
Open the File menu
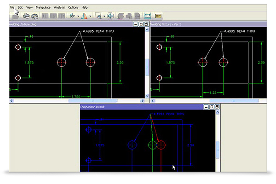click(12, 8)
